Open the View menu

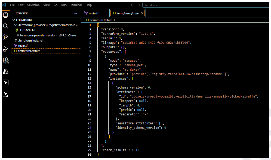click(x=47, y=5)
